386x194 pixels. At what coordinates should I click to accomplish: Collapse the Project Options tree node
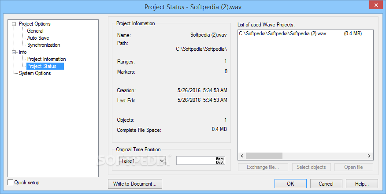[14, 24]
